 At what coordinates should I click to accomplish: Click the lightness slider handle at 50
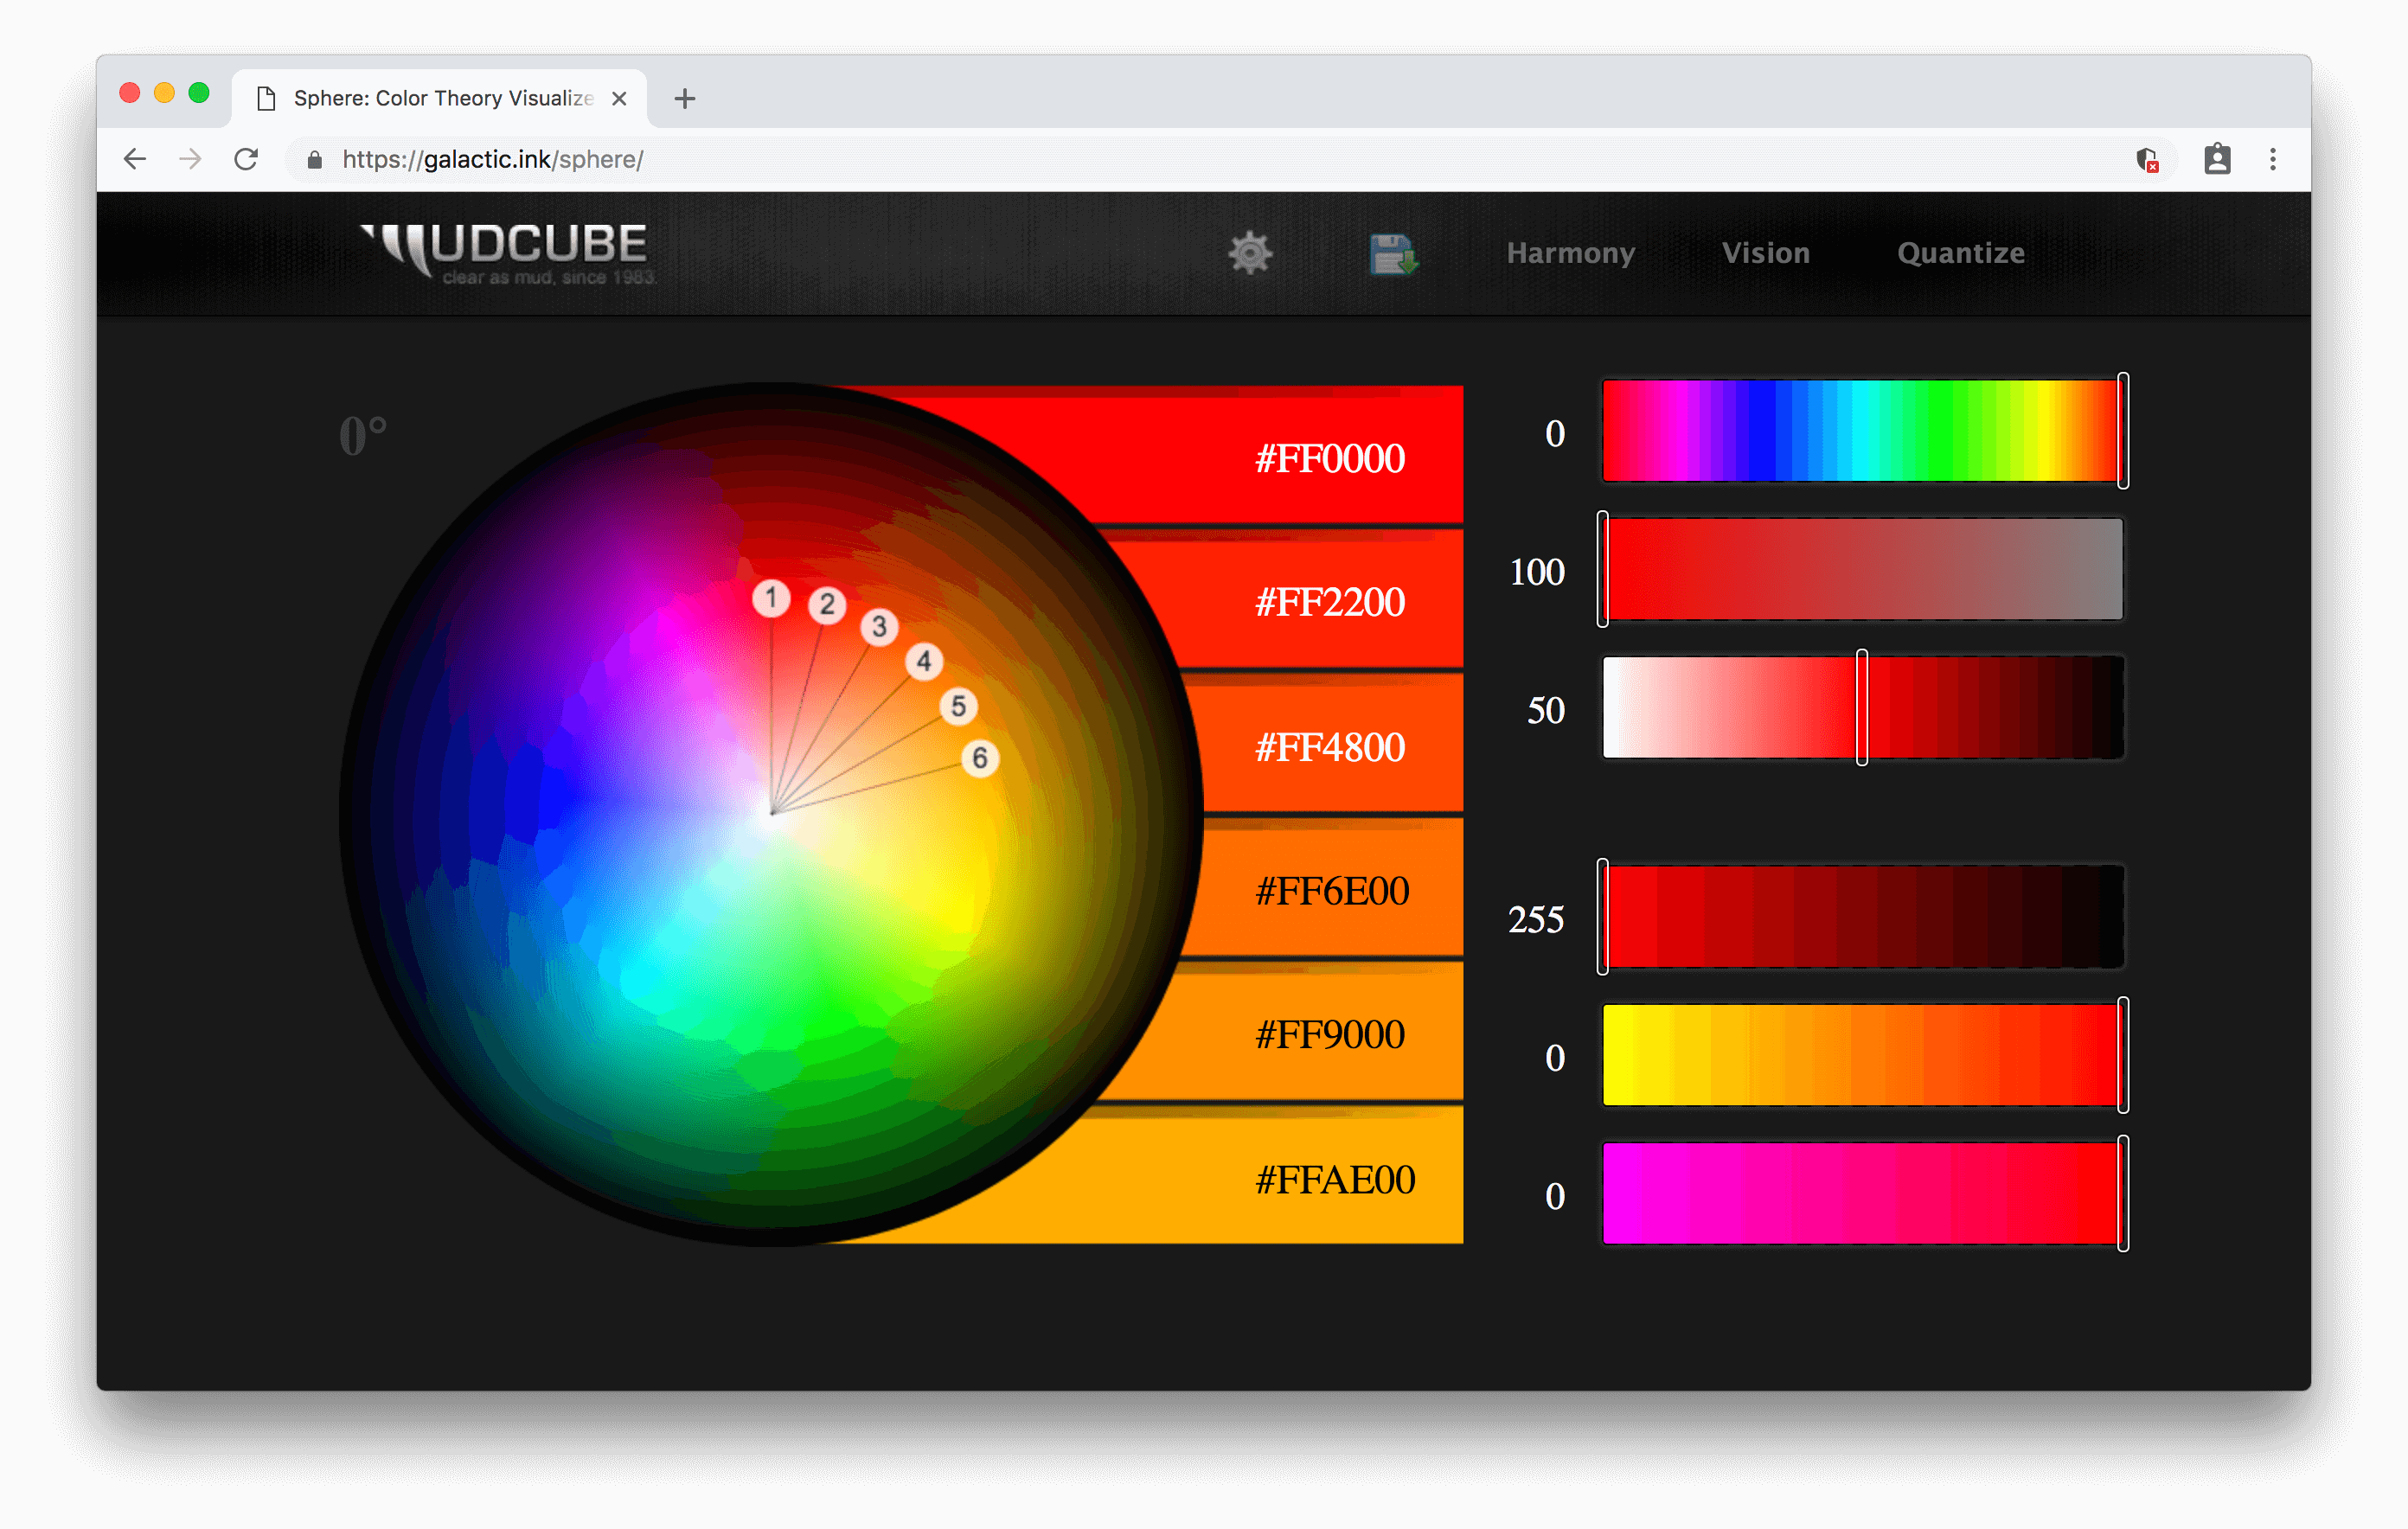coord(1861,707)
